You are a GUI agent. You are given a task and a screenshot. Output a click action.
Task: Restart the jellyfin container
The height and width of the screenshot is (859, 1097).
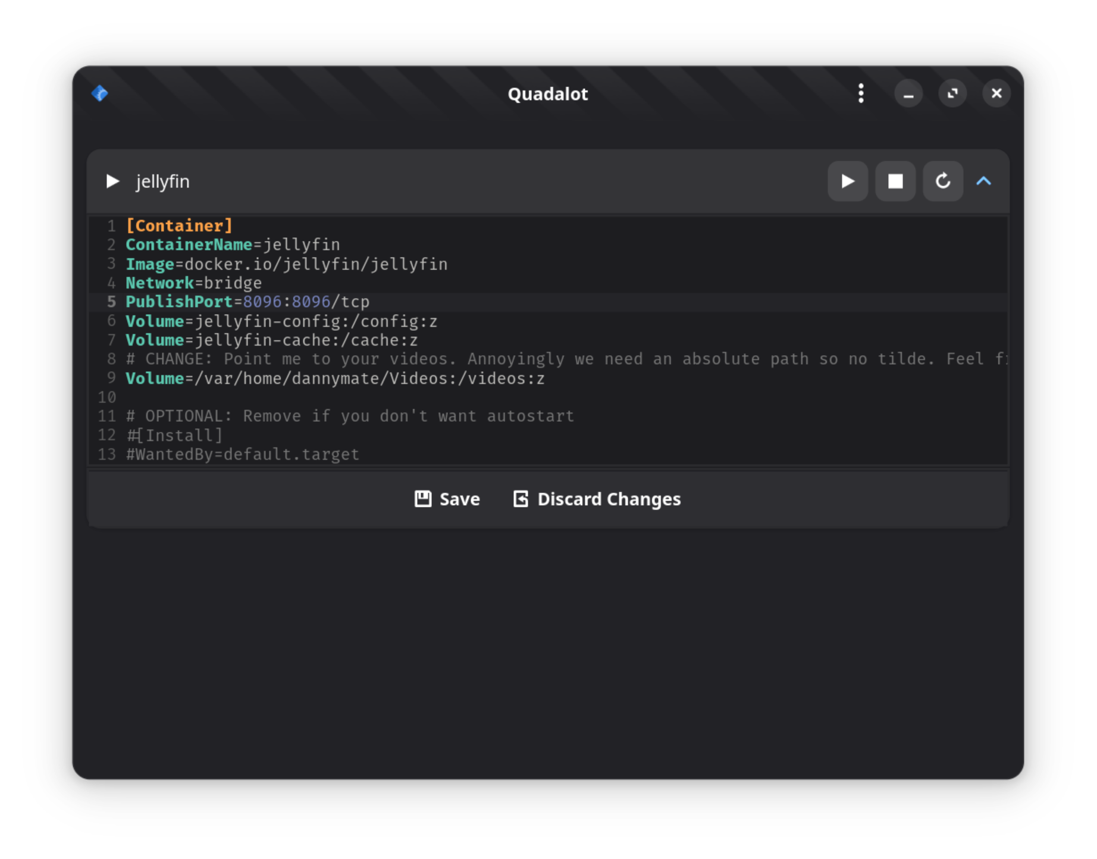(943, 181)
